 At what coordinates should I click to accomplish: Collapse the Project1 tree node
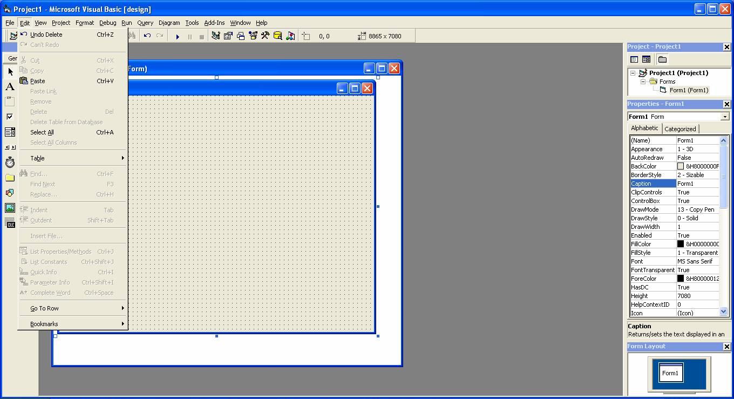click(x=633, y=73)
